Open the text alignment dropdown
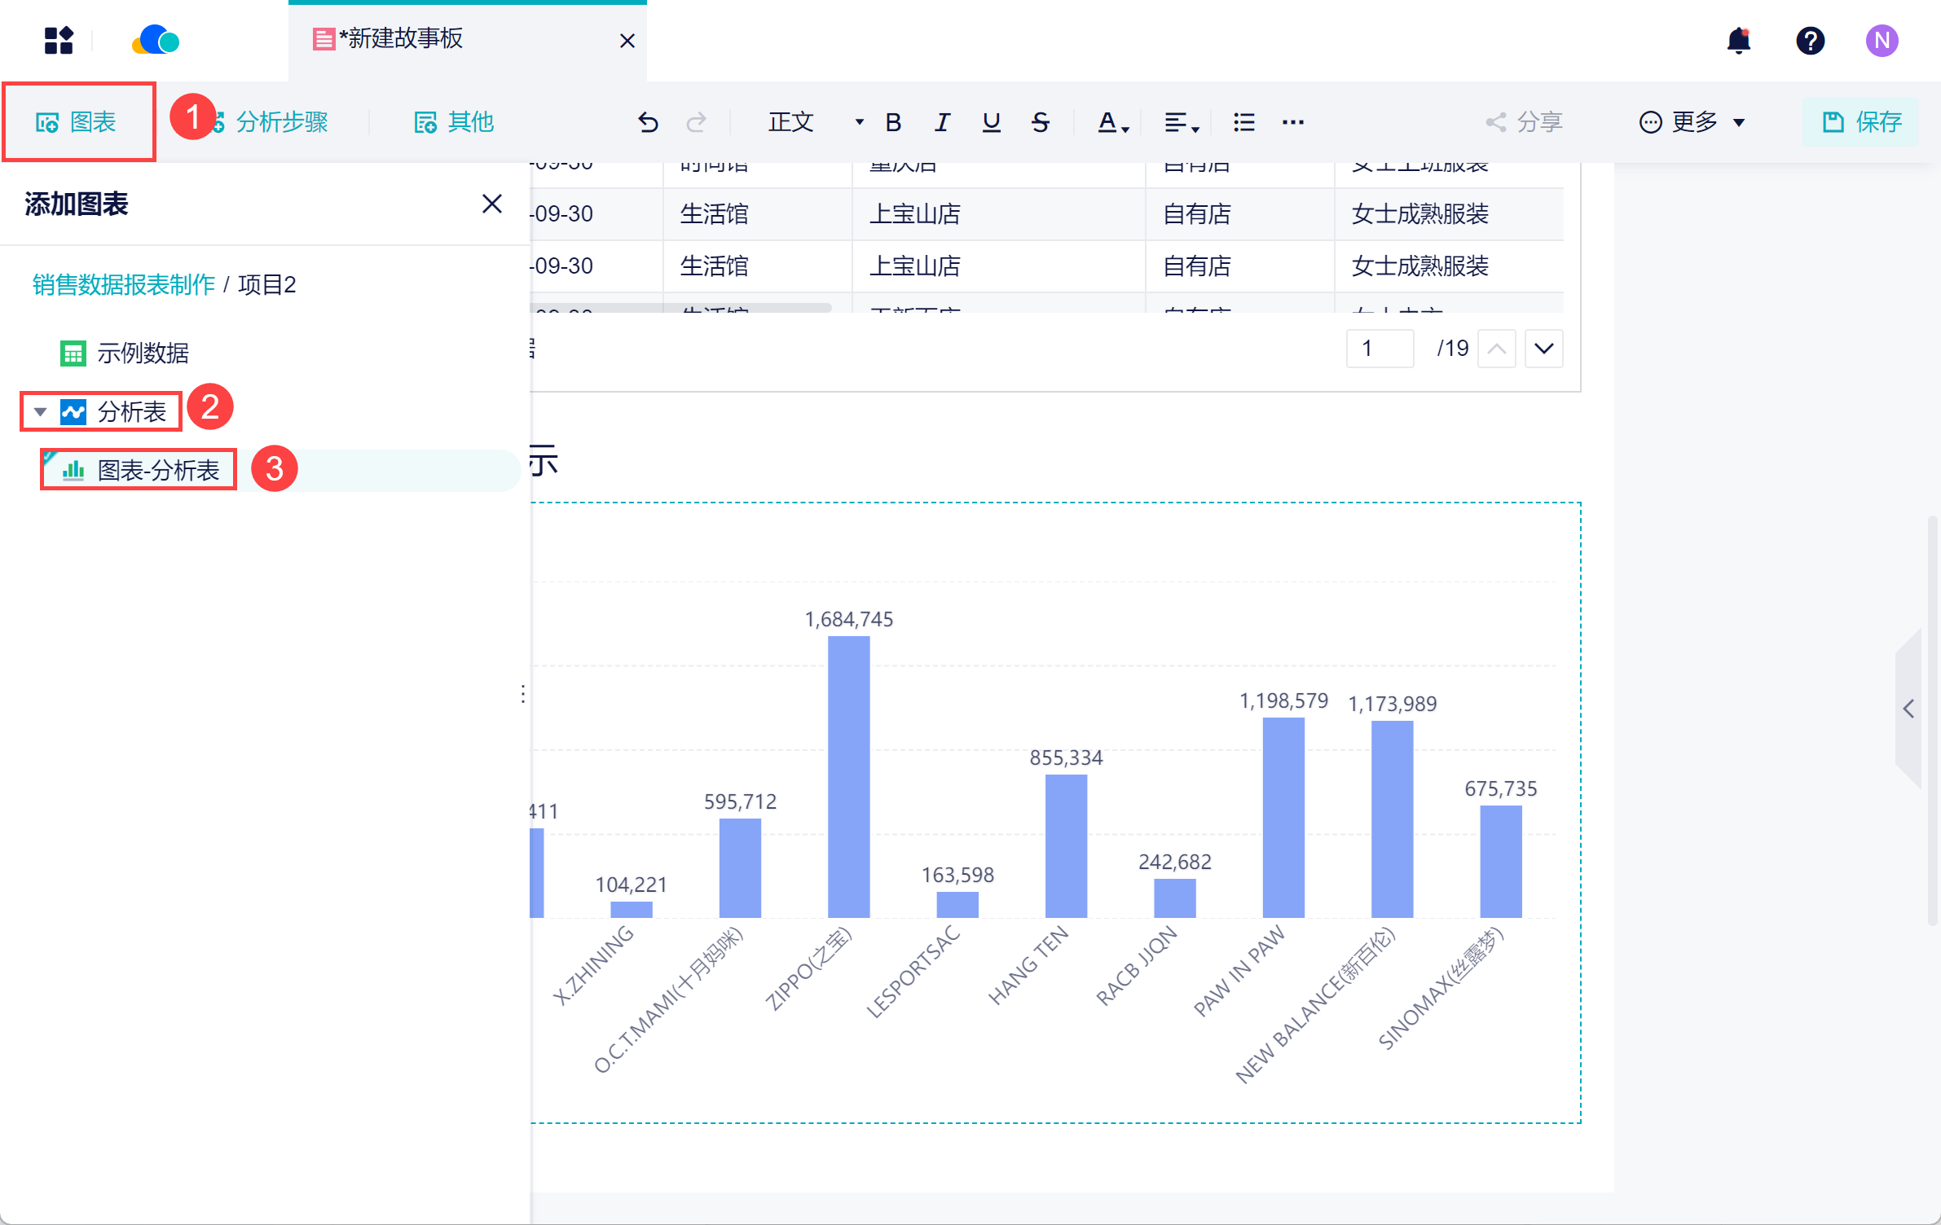The height and width of the screenshot is (1225, 1941). click(x=1182, y=122)
